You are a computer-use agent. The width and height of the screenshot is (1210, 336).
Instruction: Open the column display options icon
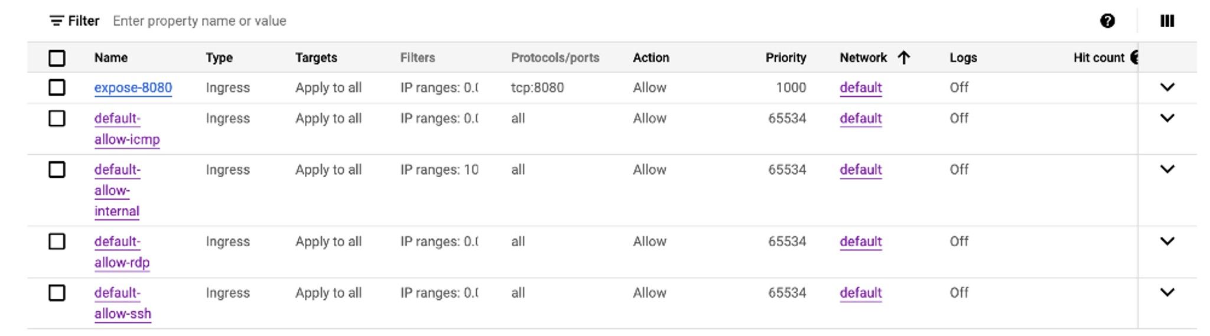[1167, 21]
